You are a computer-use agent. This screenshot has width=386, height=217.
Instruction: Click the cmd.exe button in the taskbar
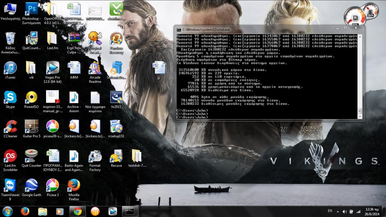click(130, 211)
